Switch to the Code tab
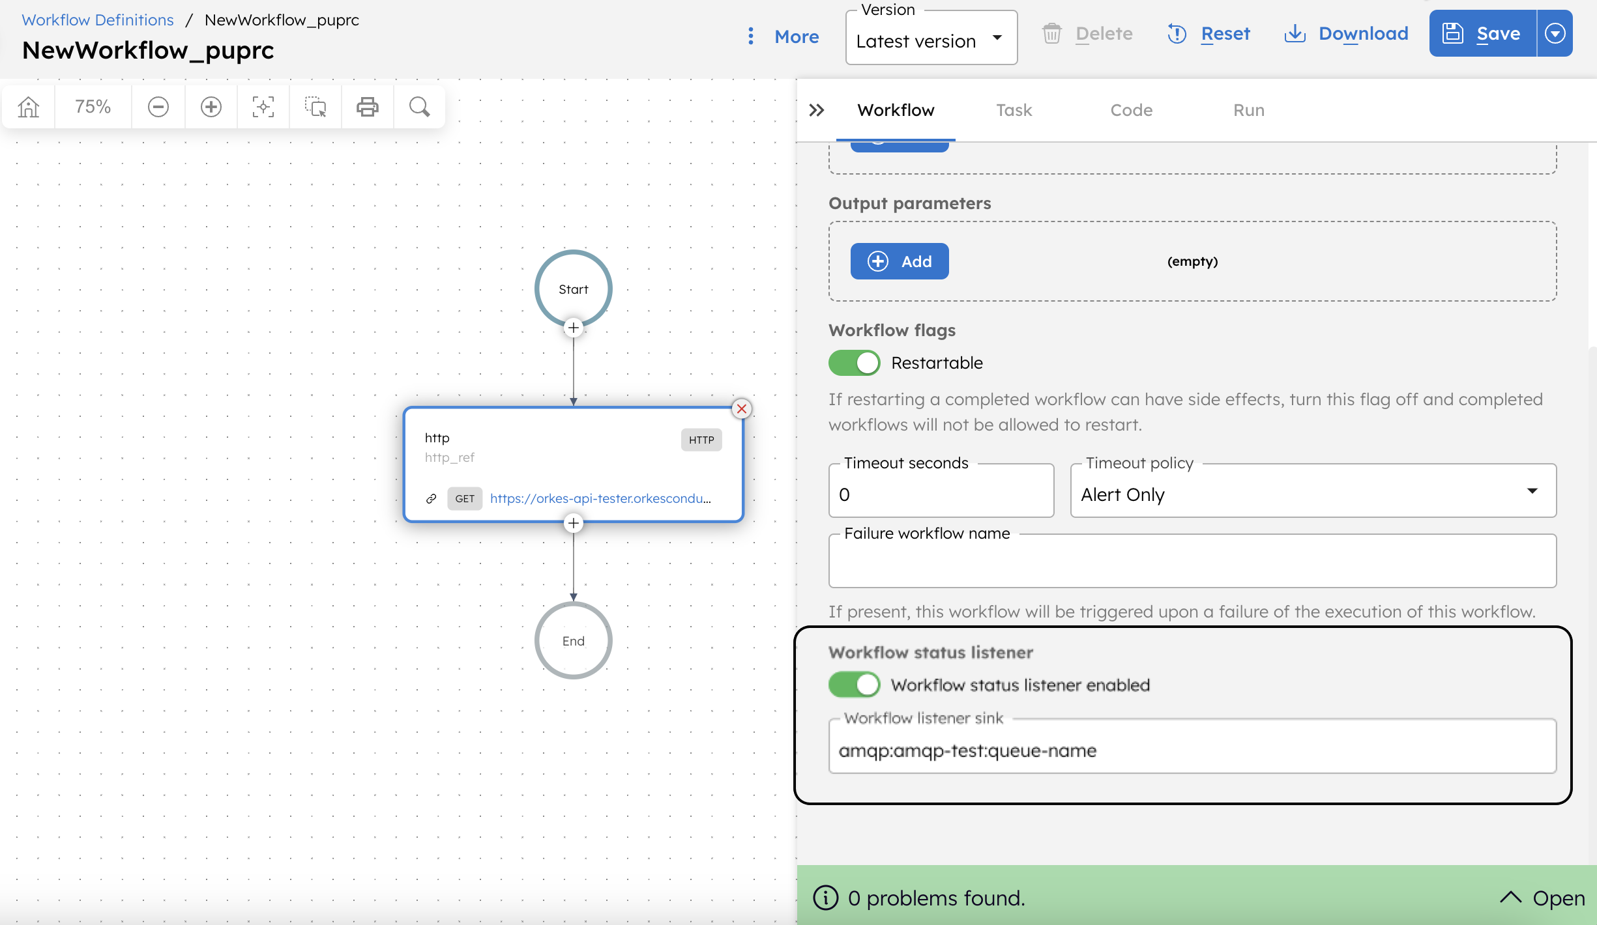Viewport: 1597px width, 925px height. [1131, 110]
